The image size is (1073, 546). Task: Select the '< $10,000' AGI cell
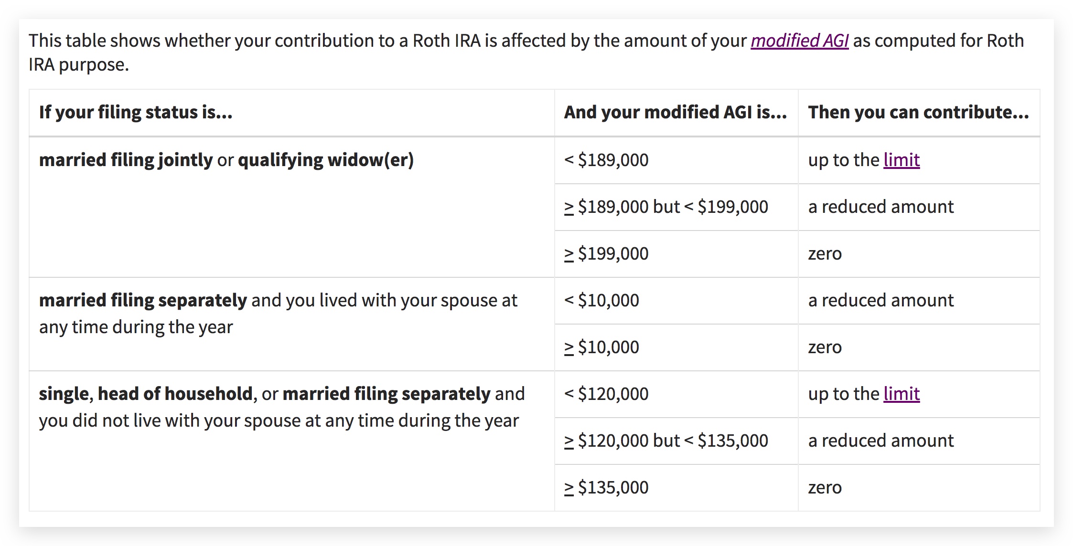point(601,300)
